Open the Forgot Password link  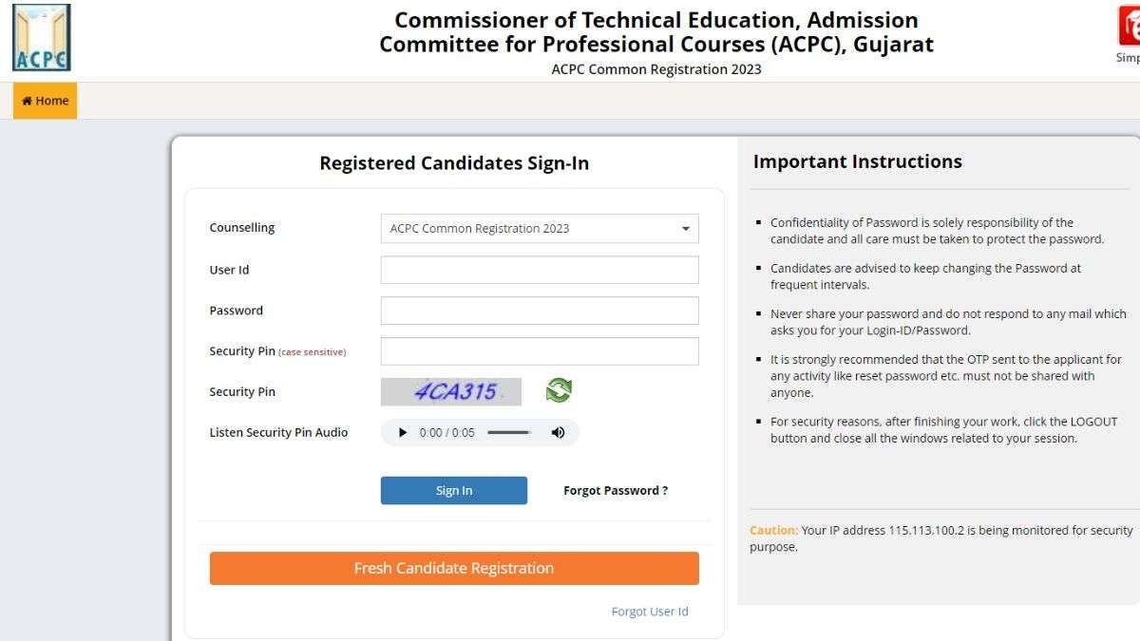pyautogui.click(x=616, y=490)
